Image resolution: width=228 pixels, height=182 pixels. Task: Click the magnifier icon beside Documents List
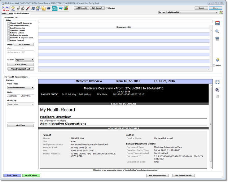point(217,31)
